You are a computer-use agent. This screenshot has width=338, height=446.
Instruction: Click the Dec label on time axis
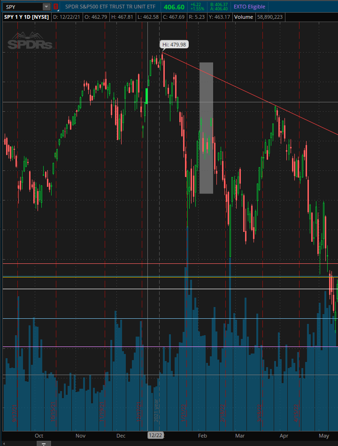tap(121, 436)
